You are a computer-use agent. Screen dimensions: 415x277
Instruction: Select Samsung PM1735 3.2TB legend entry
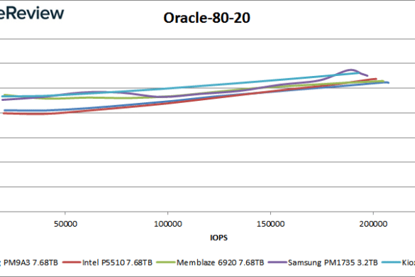[323, 262]
